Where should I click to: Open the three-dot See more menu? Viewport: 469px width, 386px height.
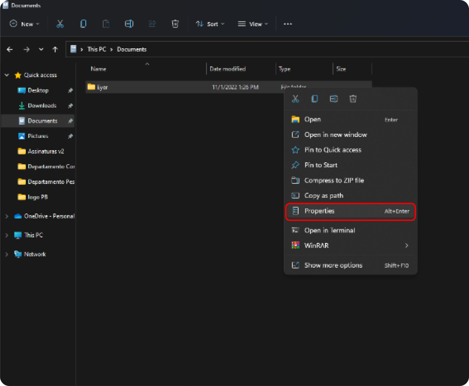[288, 24]
